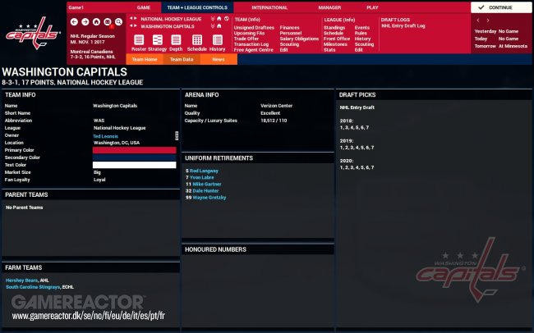The height and width of the screenshot is (333, 534).
Task: Go to National Hockey League home icon
Action: click(219, 19)
